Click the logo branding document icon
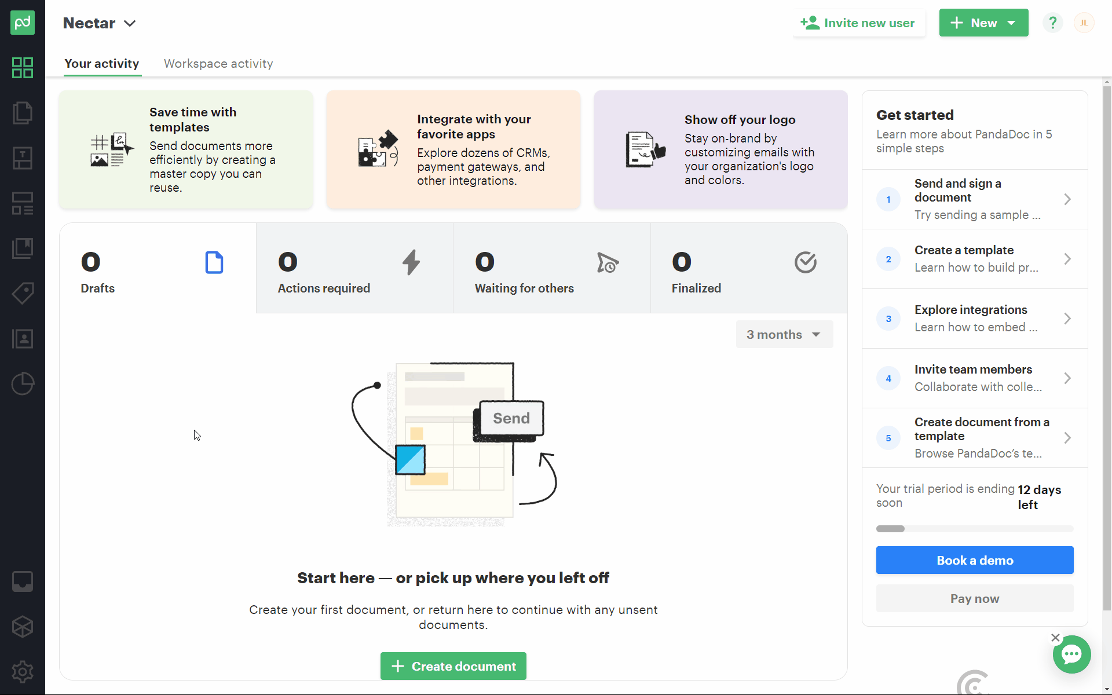The height and width of the screenshot is (695, 1112). pos(646,149)
